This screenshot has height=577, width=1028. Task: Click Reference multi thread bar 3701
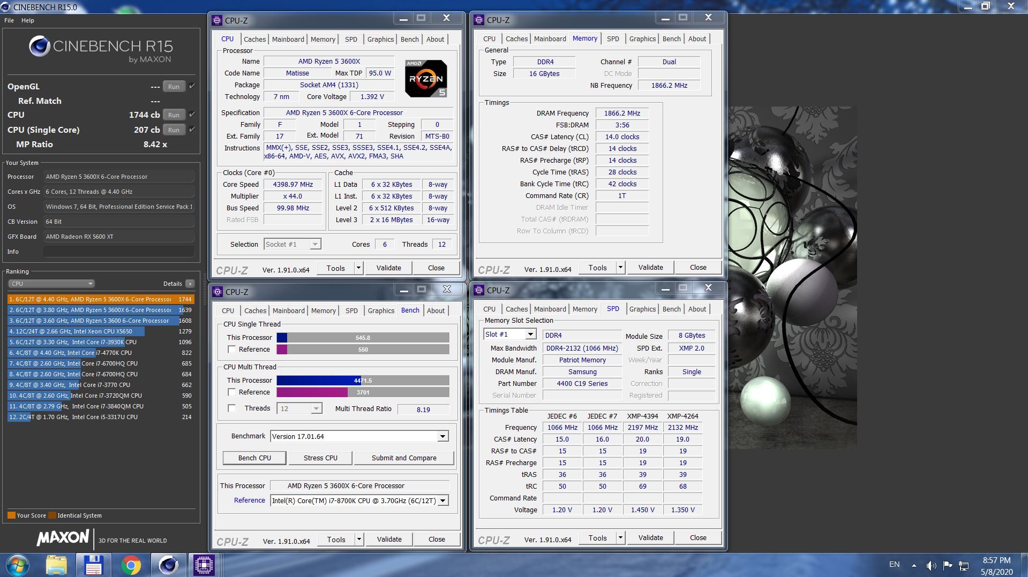(363, 392)
